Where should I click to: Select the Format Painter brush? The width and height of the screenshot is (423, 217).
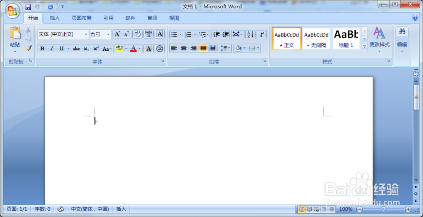[28, 48]
